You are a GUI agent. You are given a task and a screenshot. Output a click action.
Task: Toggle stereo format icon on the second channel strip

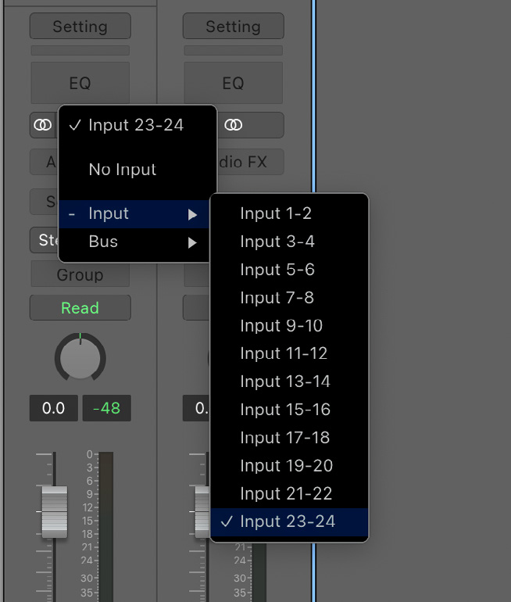click(x=234, y=125)
